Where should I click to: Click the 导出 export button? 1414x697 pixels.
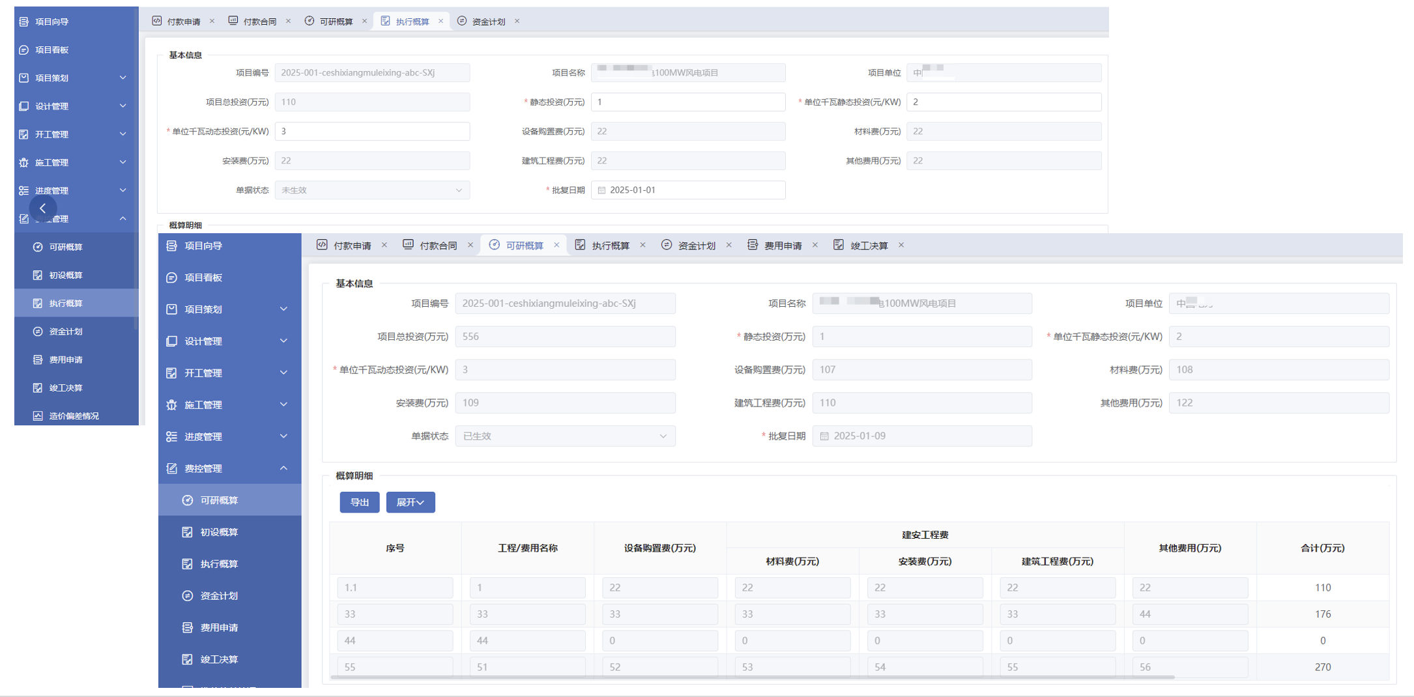(360, 502)
